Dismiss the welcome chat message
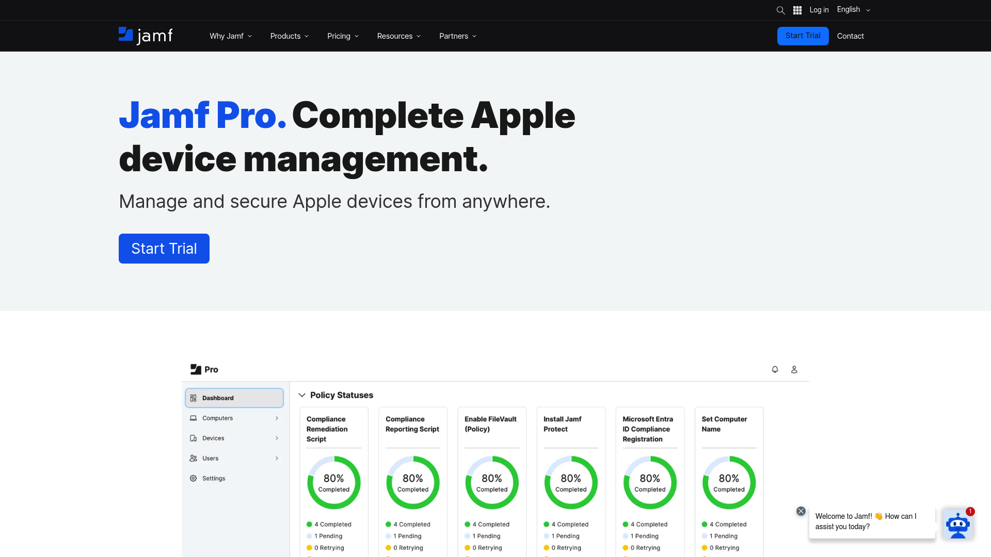The image size is (991, 557). point(801,511)
